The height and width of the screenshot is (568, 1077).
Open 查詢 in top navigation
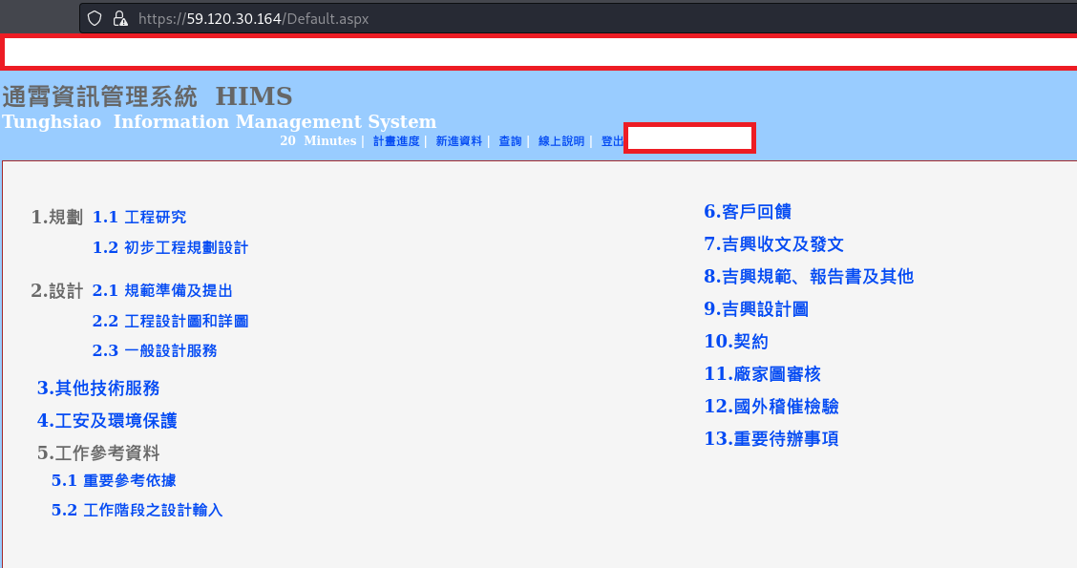[x=510, y=140]
